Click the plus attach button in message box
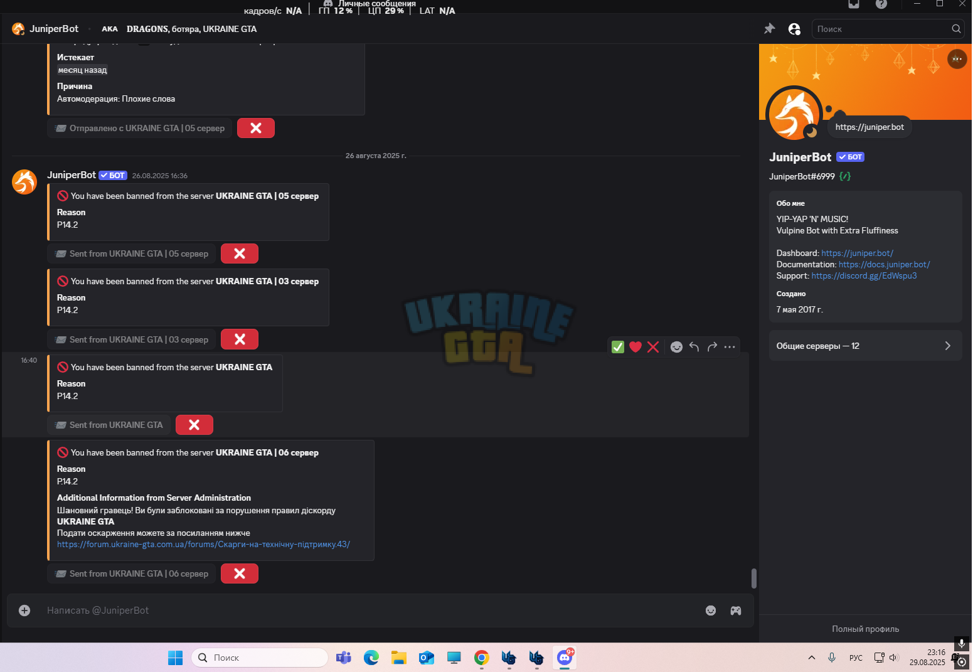Screen dimensions: 973x672 [x=24, y=611]
